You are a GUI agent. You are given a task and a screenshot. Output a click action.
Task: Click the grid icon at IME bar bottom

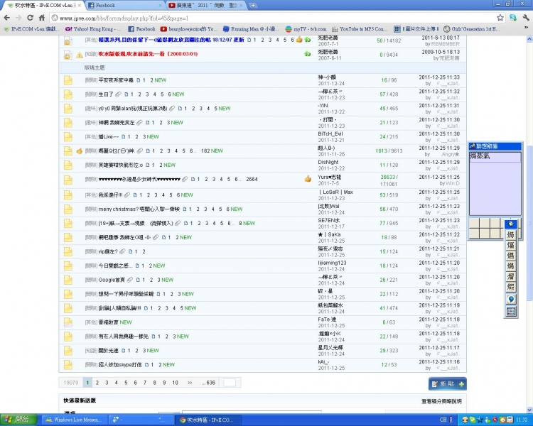[x=510, y=311]
